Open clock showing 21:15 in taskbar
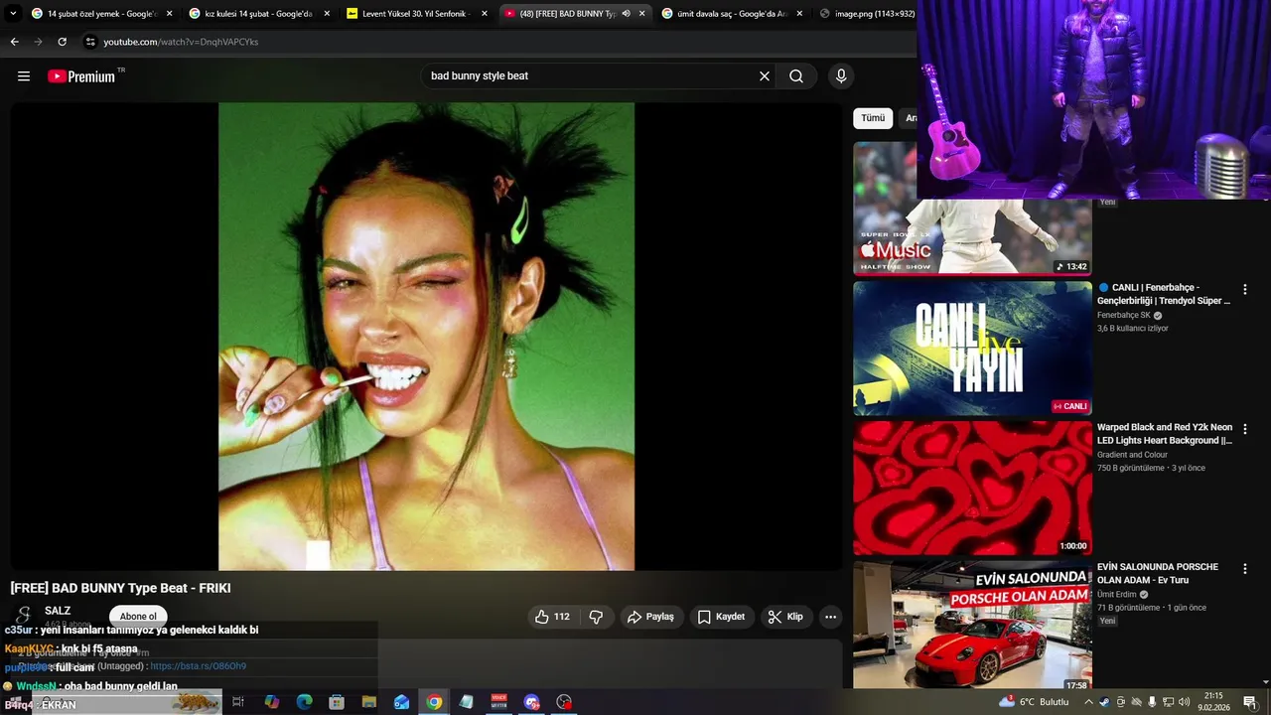 tap(1213, 702)
